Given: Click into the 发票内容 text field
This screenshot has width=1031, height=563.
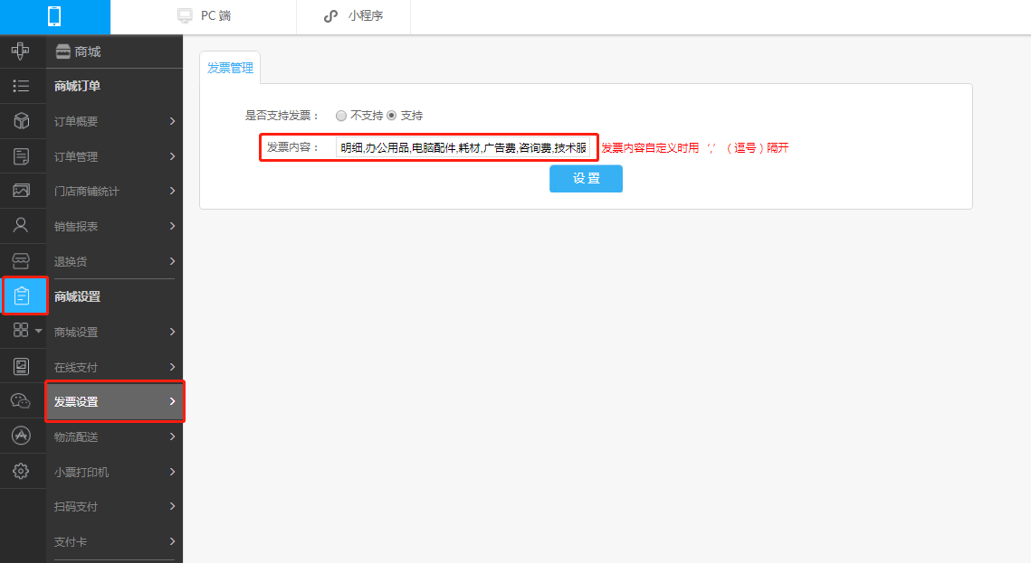Looking at the screenshot, I should (463, 147).
